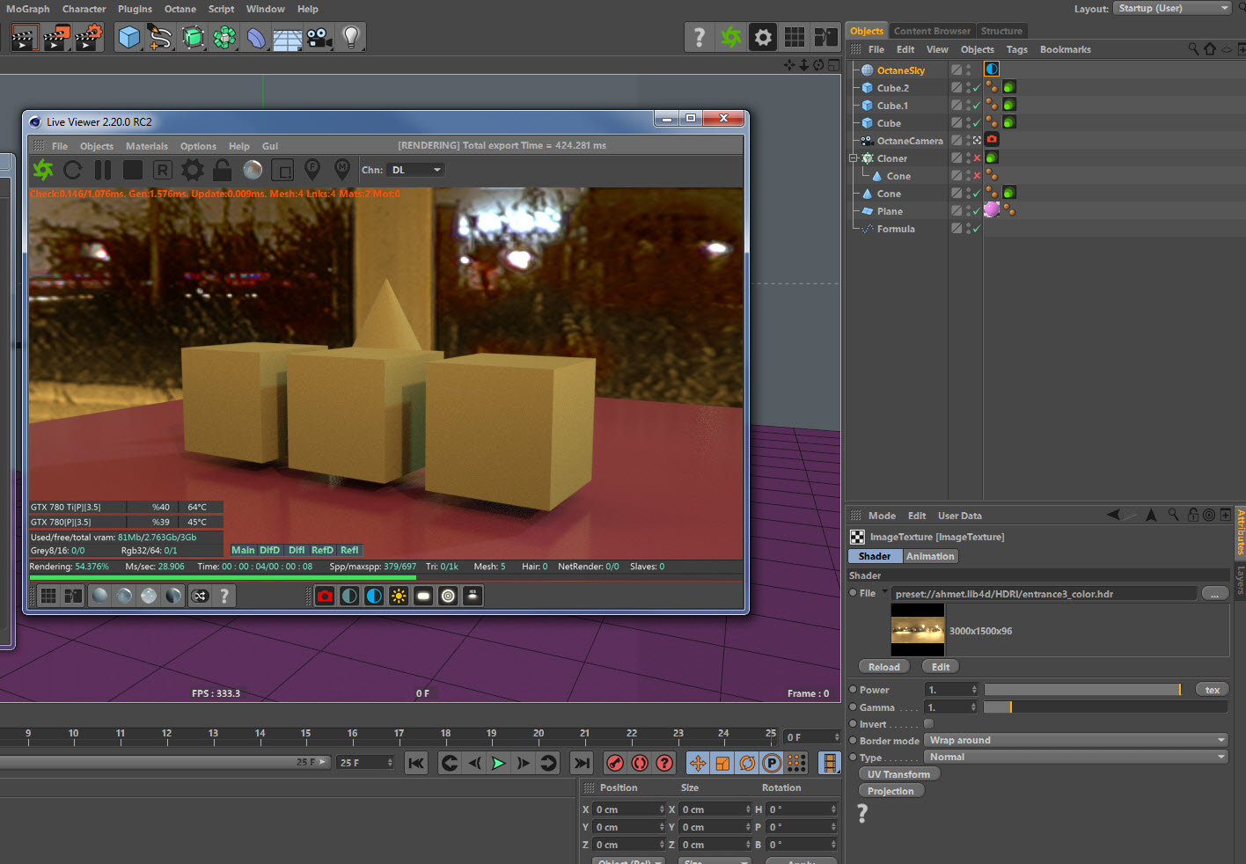Viewport: 1246px width, 864px height.
Task: Open the Type dropdown set to Normal
Action: [1076, 757]
